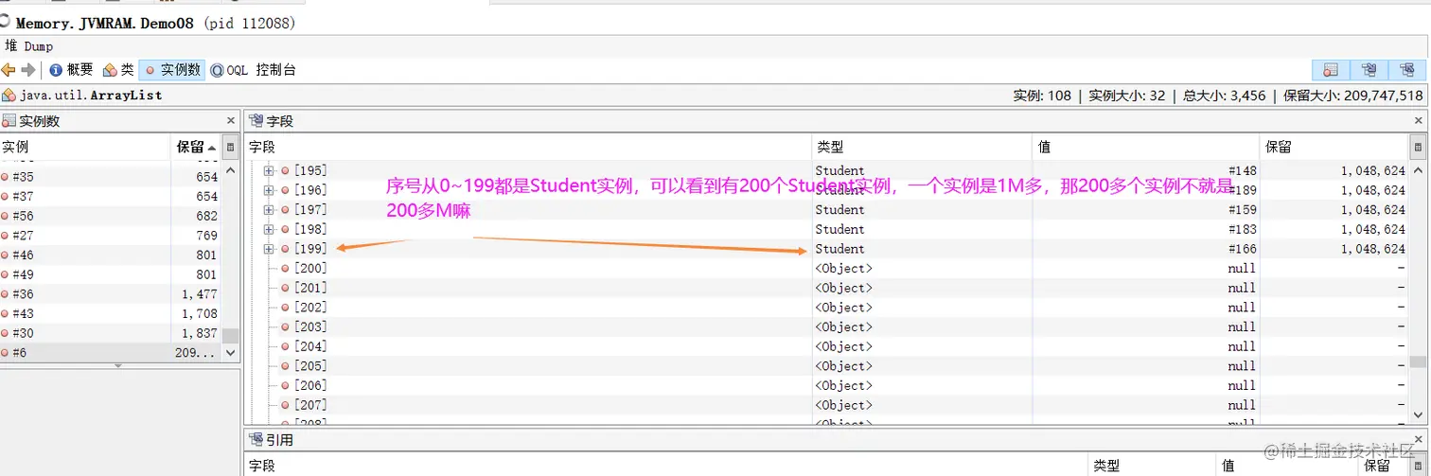Close the 引用 panel
Viewport: 1431px width, 476px height.
point(1418,440)
